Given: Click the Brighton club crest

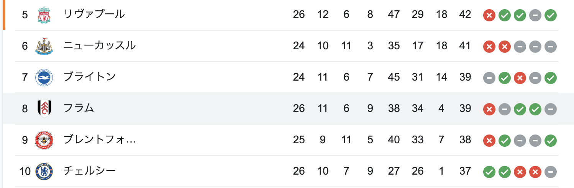Looking at the screenshot, I should coord(44,78).
